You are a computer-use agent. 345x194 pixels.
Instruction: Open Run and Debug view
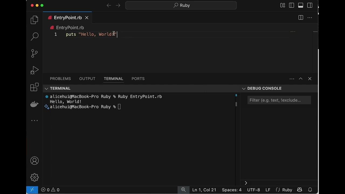(x=34, y=70)
